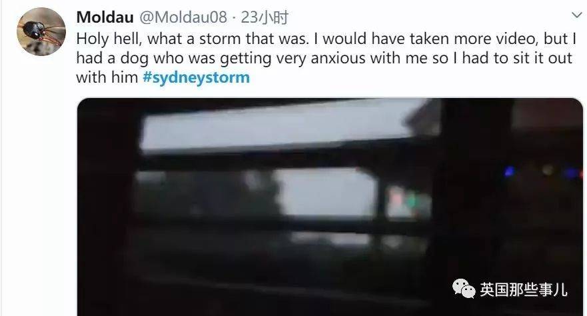This screenshot has height=316, width=587.
Task: Open the @Moldau08 handle
Action: [x=183, y=17]
